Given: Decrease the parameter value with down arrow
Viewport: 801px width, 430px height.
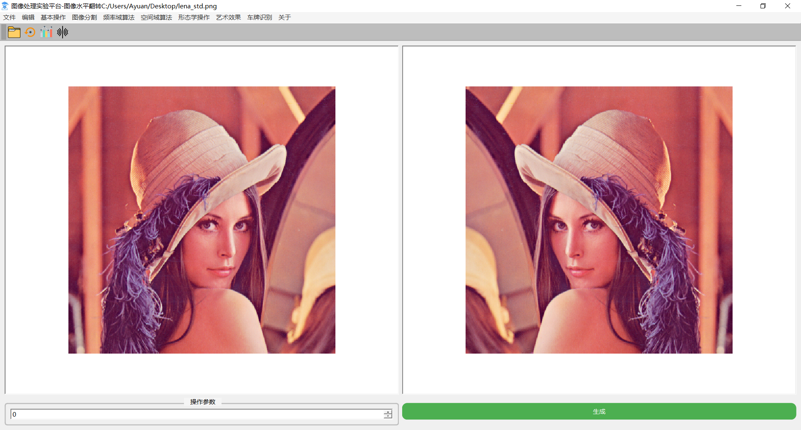Looking at the screenshot, I should coord(388,417).
